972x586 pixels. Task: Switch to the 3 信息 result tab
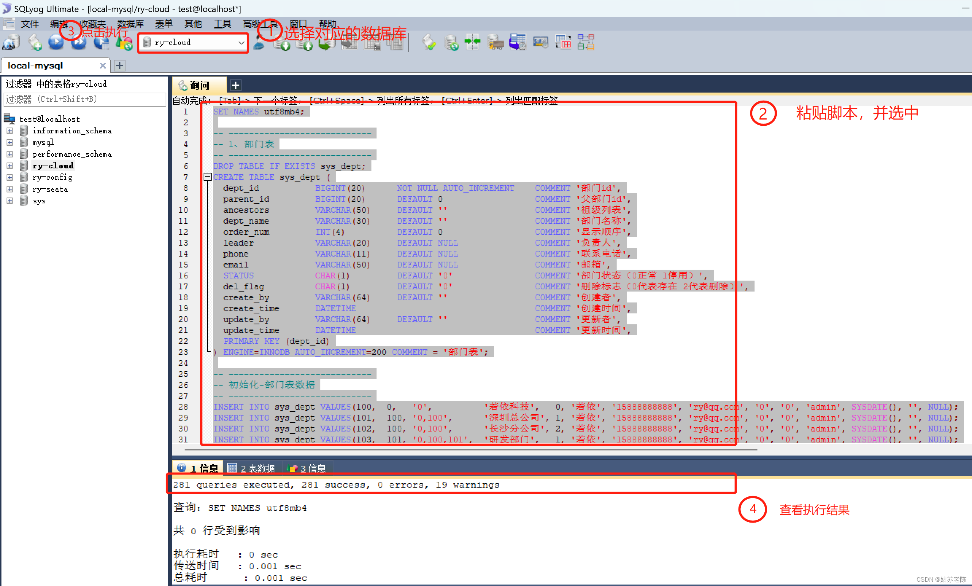coord(307,468)
